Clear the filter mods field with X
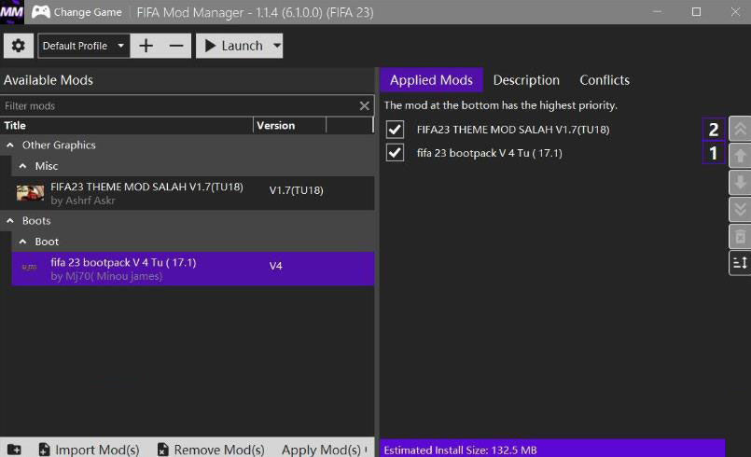The image size is (751, 457). (x=365, y=106)
